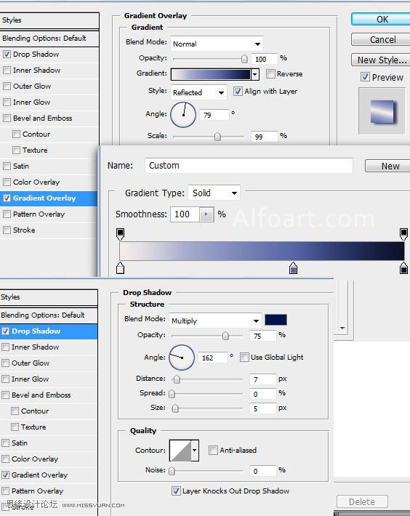Click the gradient Name field

point(249,166)
